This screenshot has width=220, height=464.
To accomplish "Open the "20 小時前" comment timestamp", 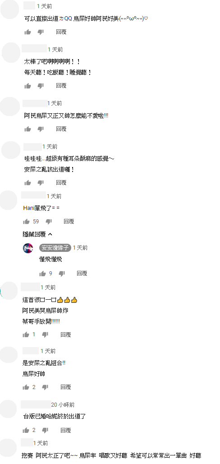I will point(63,404).
